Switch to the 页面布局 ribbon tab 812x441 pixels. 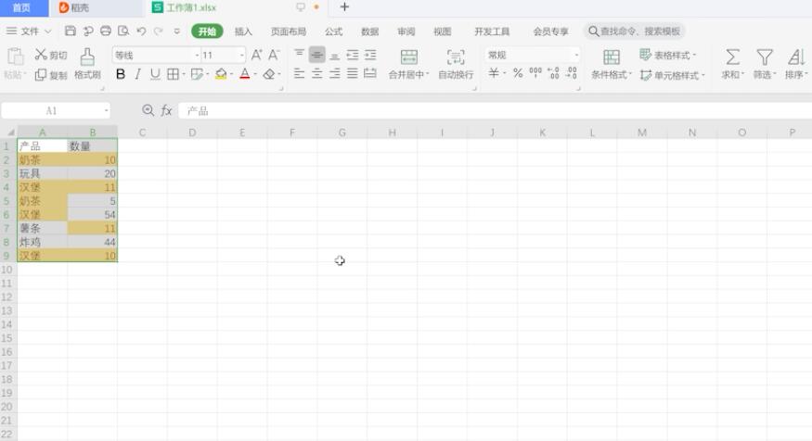click(289, 31)
